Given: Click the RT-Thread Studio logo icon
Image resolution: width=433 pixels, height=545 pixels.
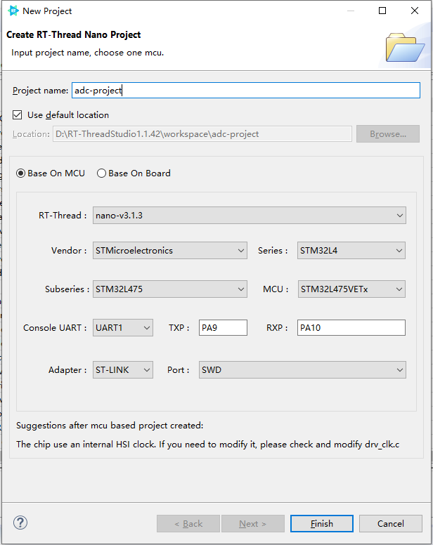Looking at the screenshot, I should coord(13,11).
